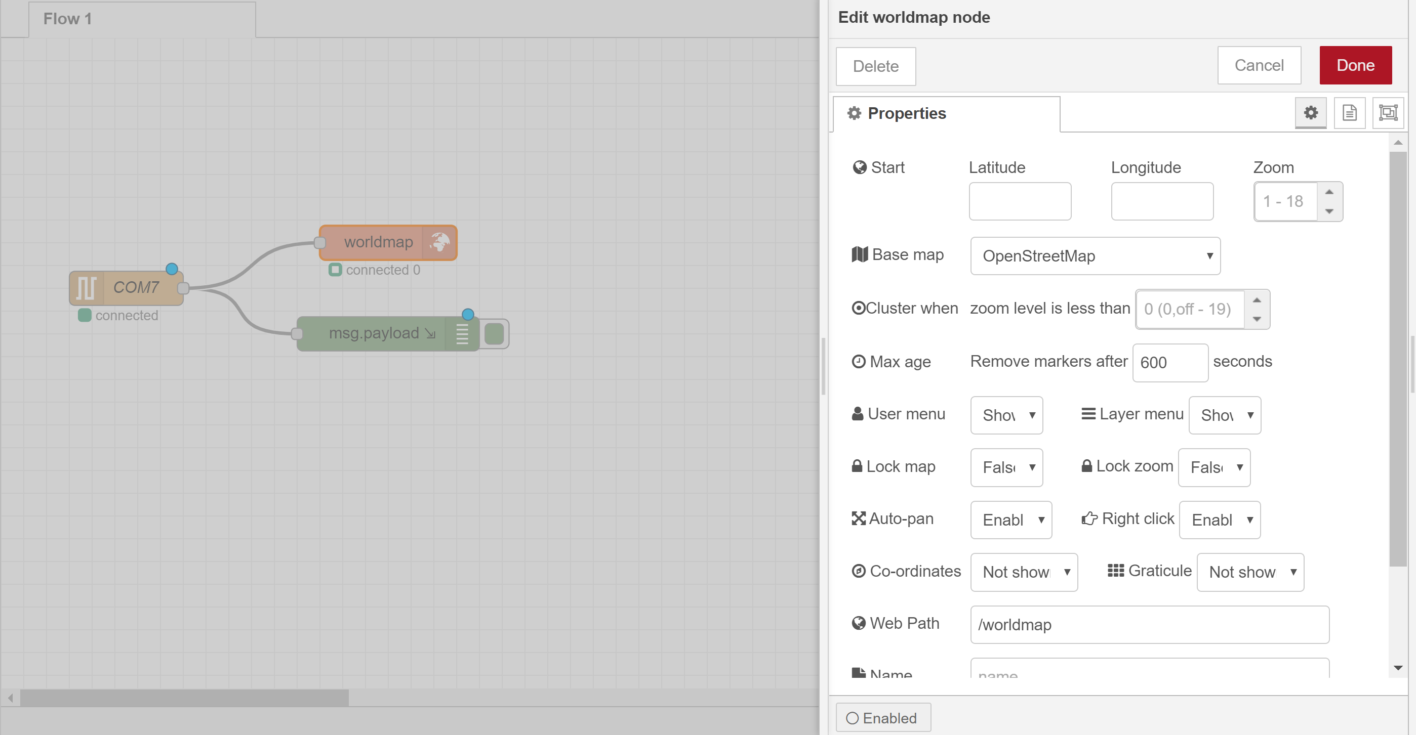This screenshot has width=1416, height=735.
Task: Click debug node list icon
Action: point(462,333)
